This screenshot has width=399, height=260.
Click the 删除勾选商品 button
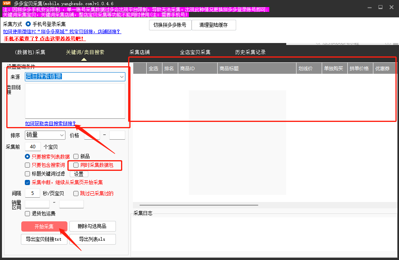pos(92,226)
